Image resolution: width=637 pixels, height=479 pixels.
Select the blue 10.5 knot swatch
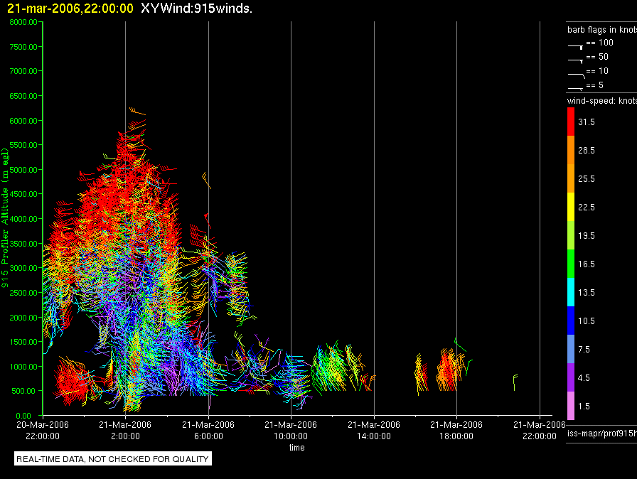[571, 321]
